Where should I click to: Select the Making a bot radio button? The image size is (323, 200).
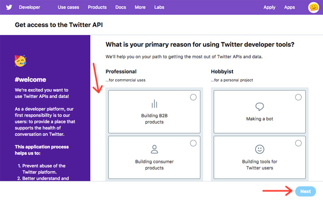(298, 97)
